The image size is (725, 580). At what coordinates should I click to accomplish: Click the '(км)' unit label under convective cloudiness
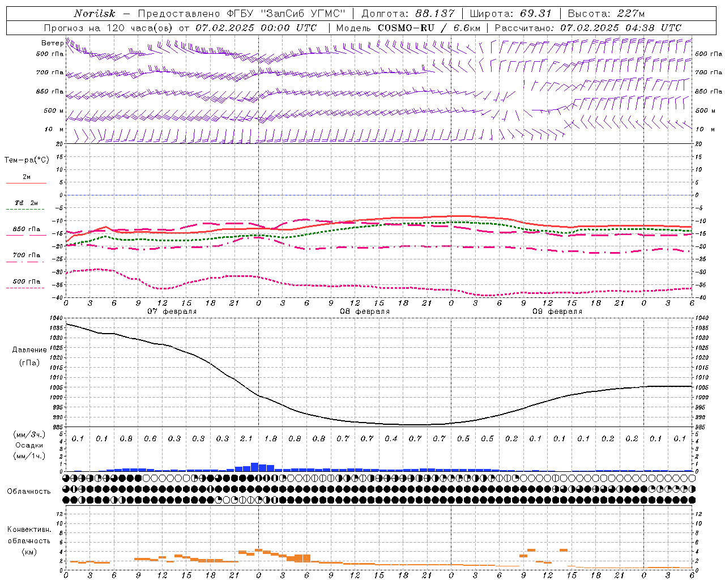29,552
